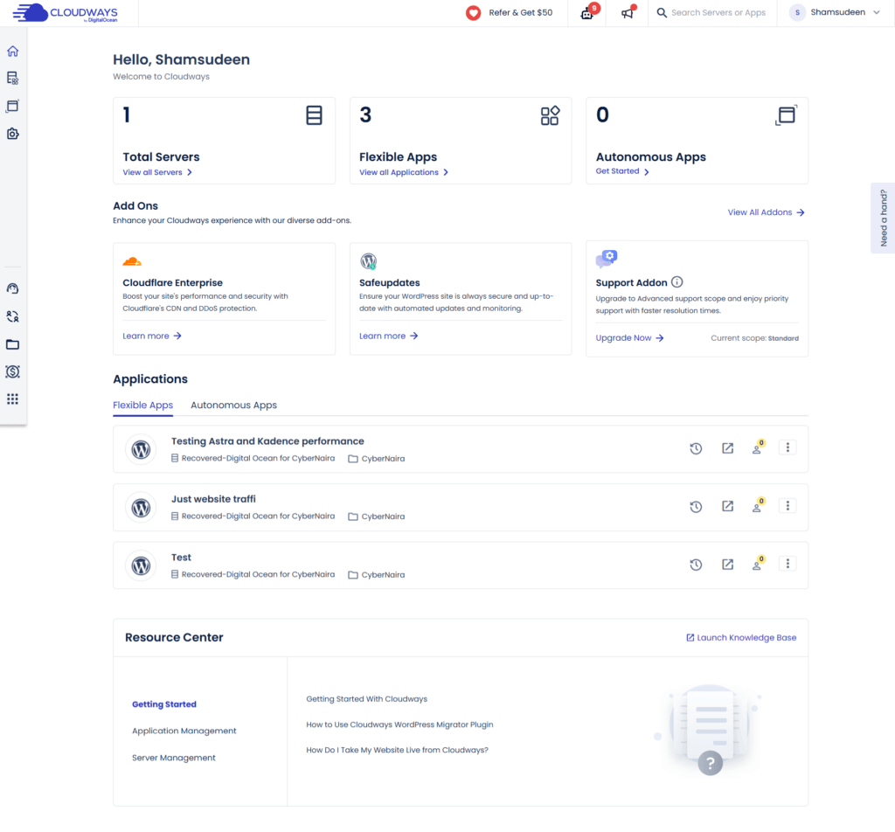The width and height of the screenshot is (895, 832).
Task: Switch to Autonomous Apps tab
Action: coord(233,406)
